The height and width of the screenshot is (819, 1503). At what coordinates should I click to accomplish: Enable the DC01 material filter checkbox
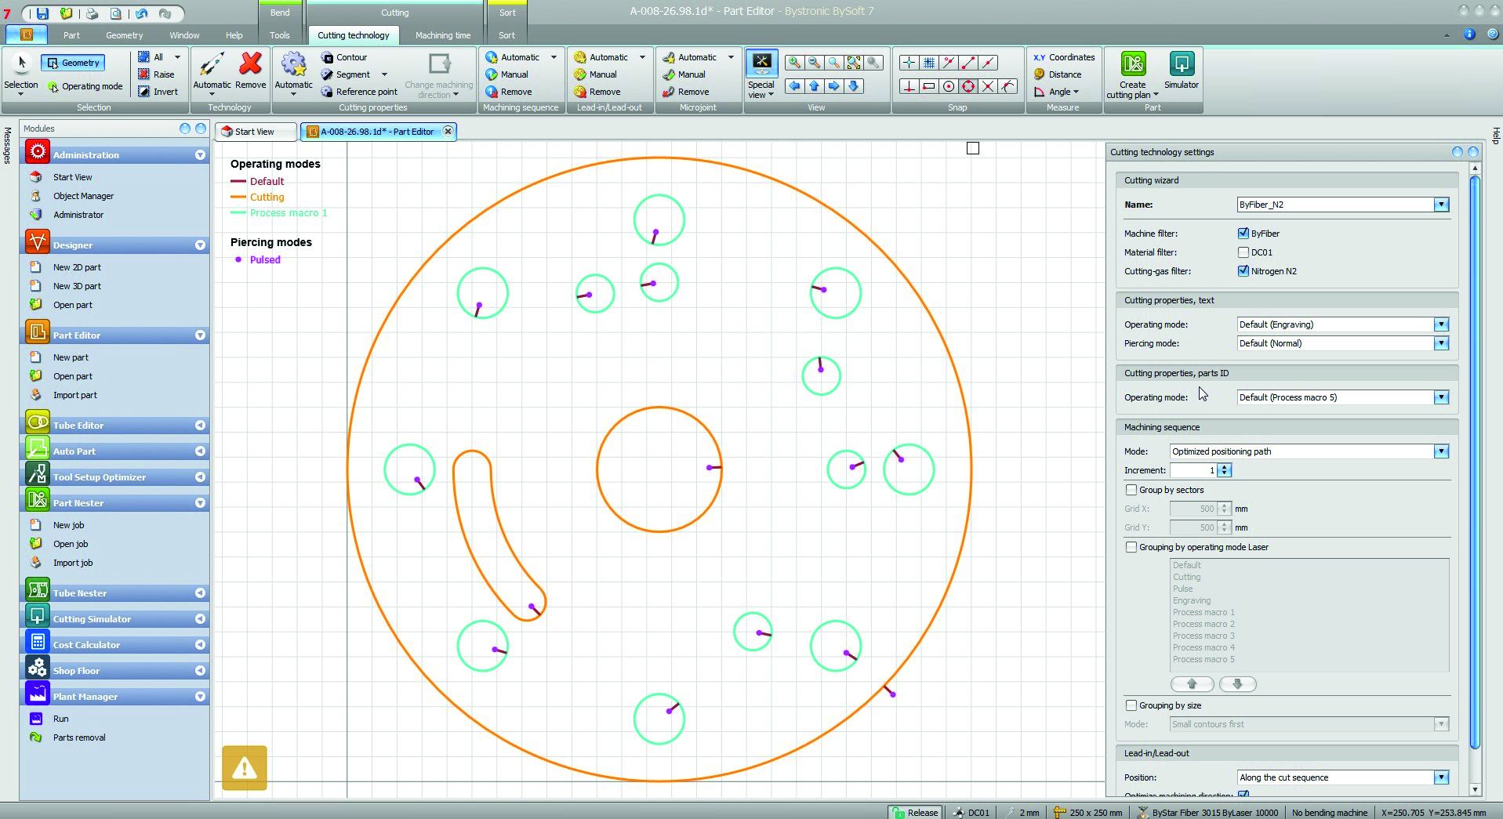(1243, 252)
